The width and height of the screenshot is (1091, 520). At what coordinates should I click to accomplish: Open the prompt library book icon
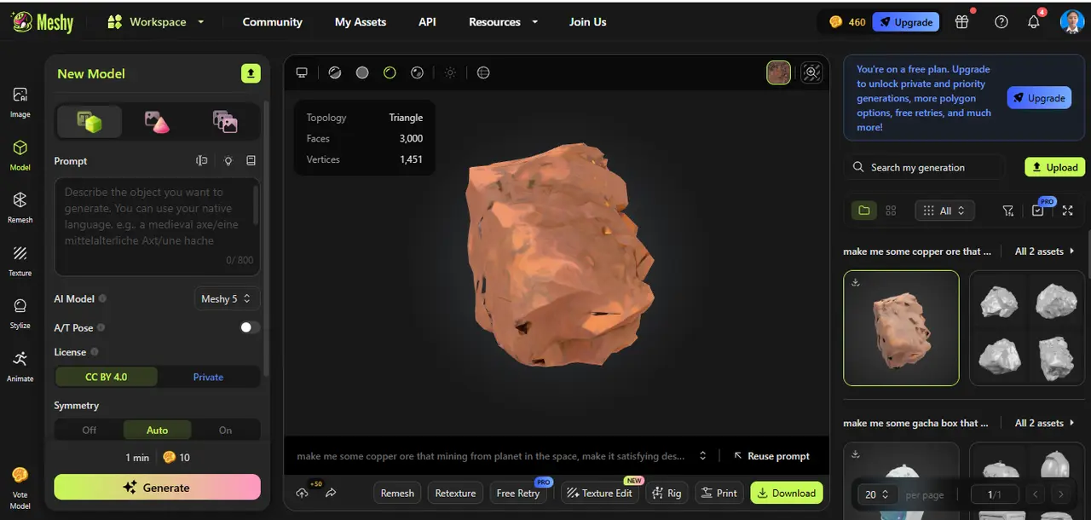coord(250,160)
